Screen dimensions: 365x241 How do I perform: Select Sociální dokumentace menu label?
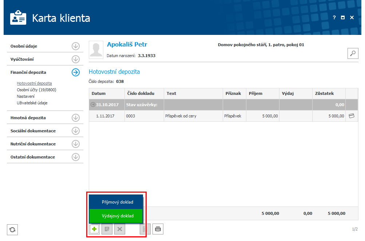coord(33,131)
